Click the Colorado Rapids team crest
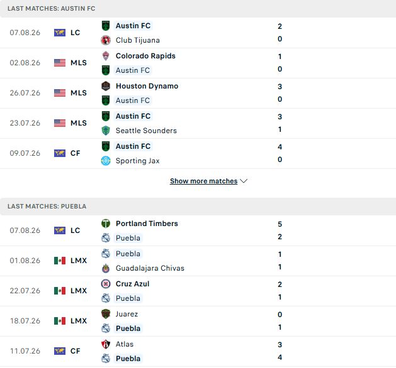Viewport: 396px width, 368px height. pos(106,56)
